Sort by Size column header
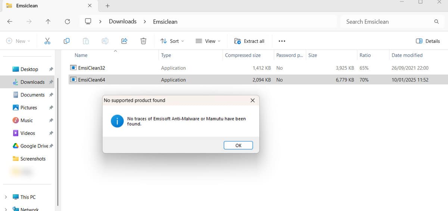 [312, 55]
